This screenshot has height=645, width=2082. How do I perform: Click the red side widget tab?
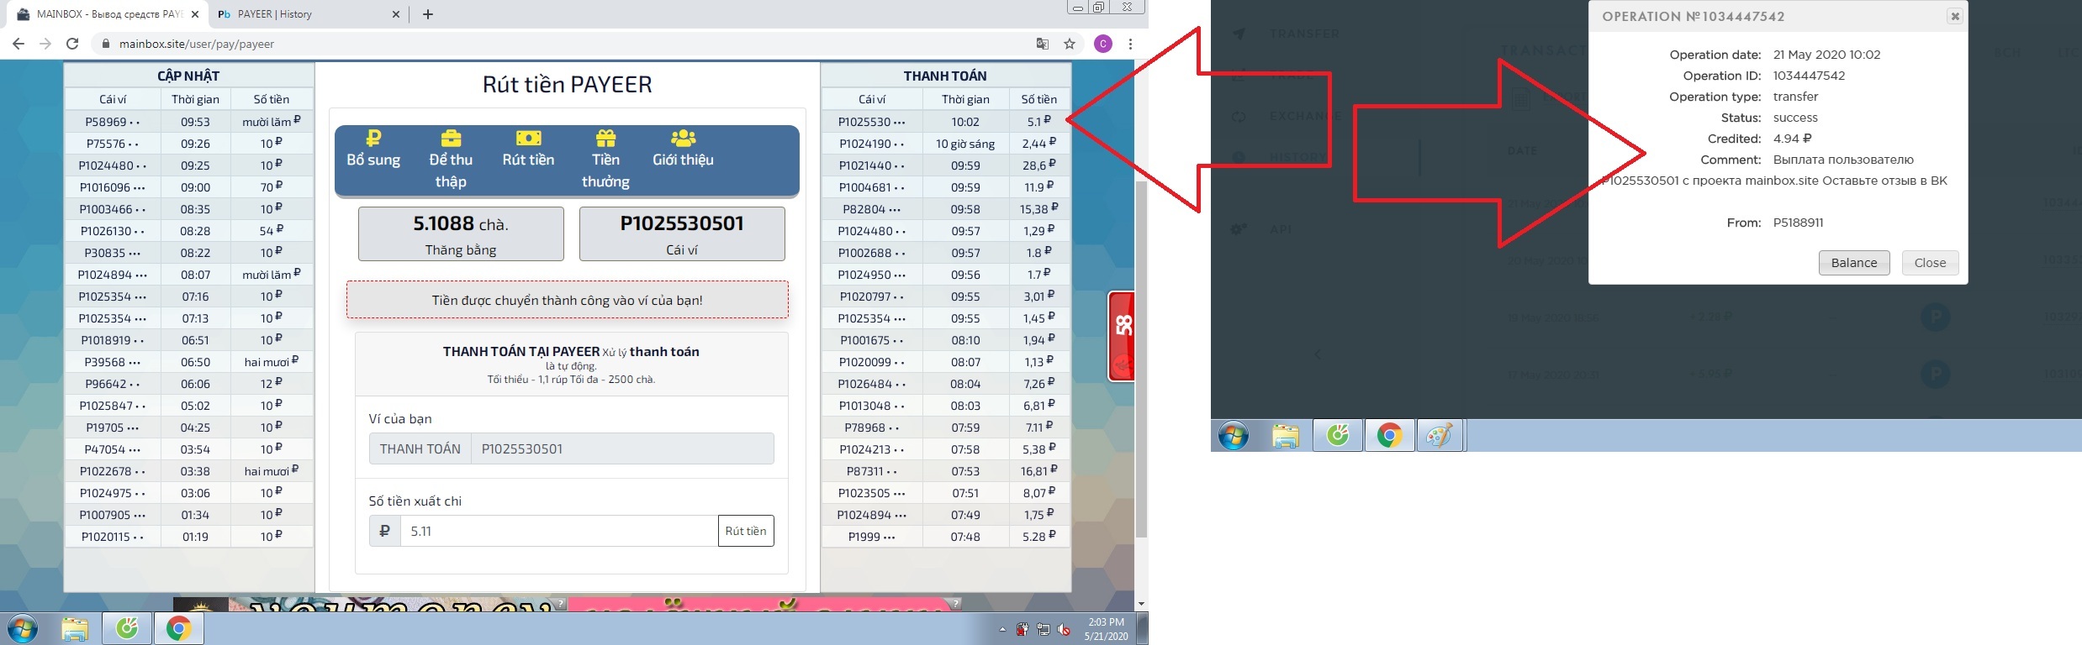tap(1122, 336)
